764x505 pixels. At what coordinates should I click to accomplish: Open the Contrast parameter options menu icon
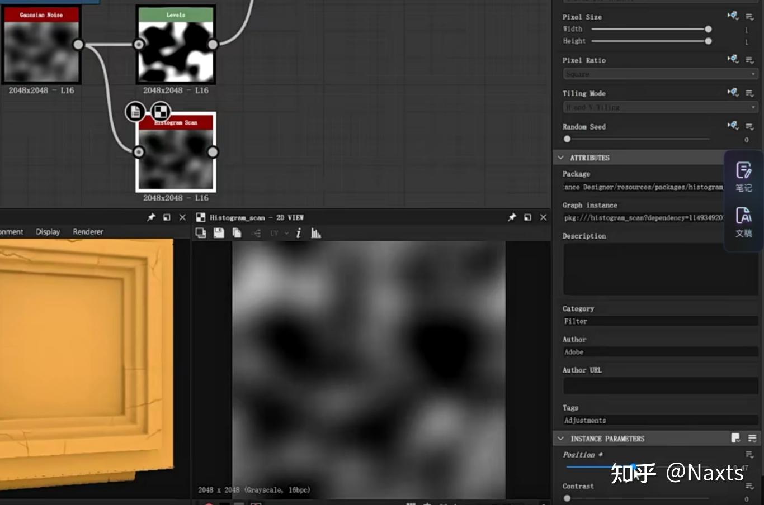coord(749,487)
